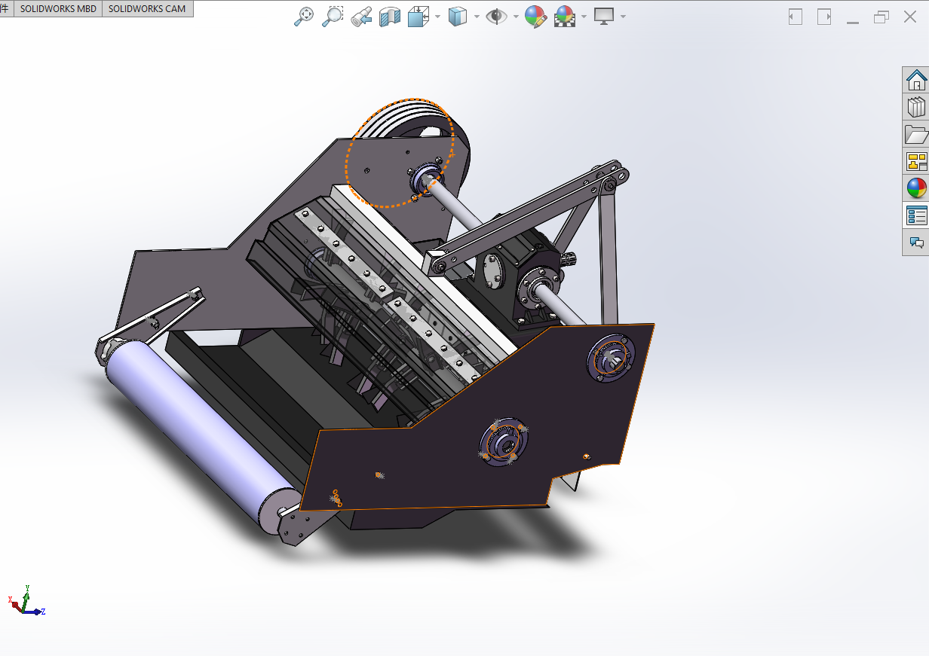Open Appearances, Scenes and Decals tab
This screenshot has width=929, height=656.
916,188
